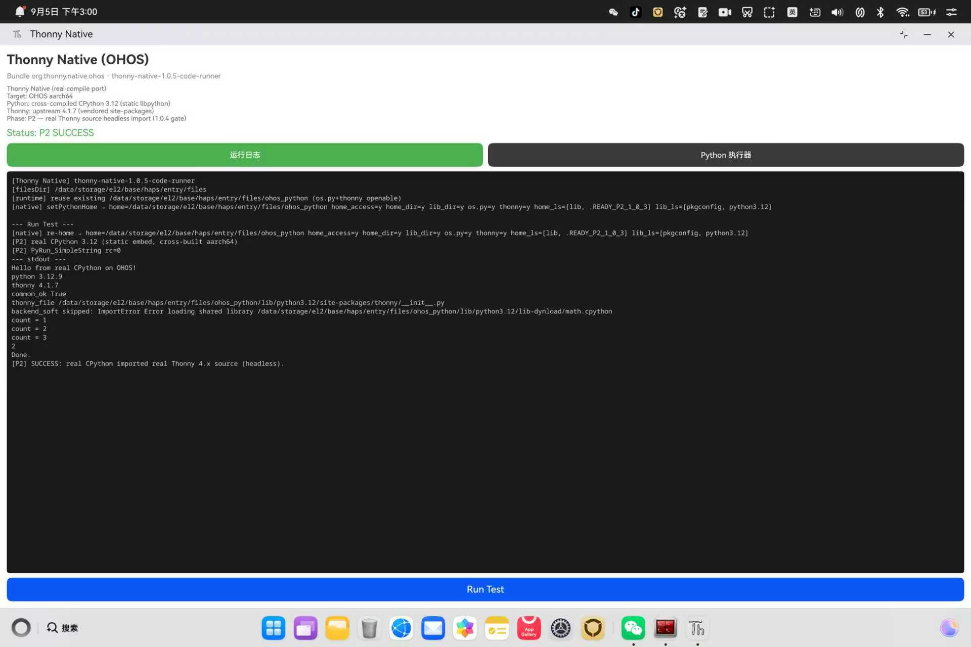The image size is (971, 647).
Task: Open the yellow Notes app in the dock
Action: pos(497,628)
